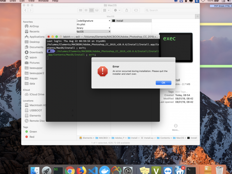The width and height of the screenshot is (232, 174).
Task: Open Remote Disc in sidebar
Action: [37, 121]
